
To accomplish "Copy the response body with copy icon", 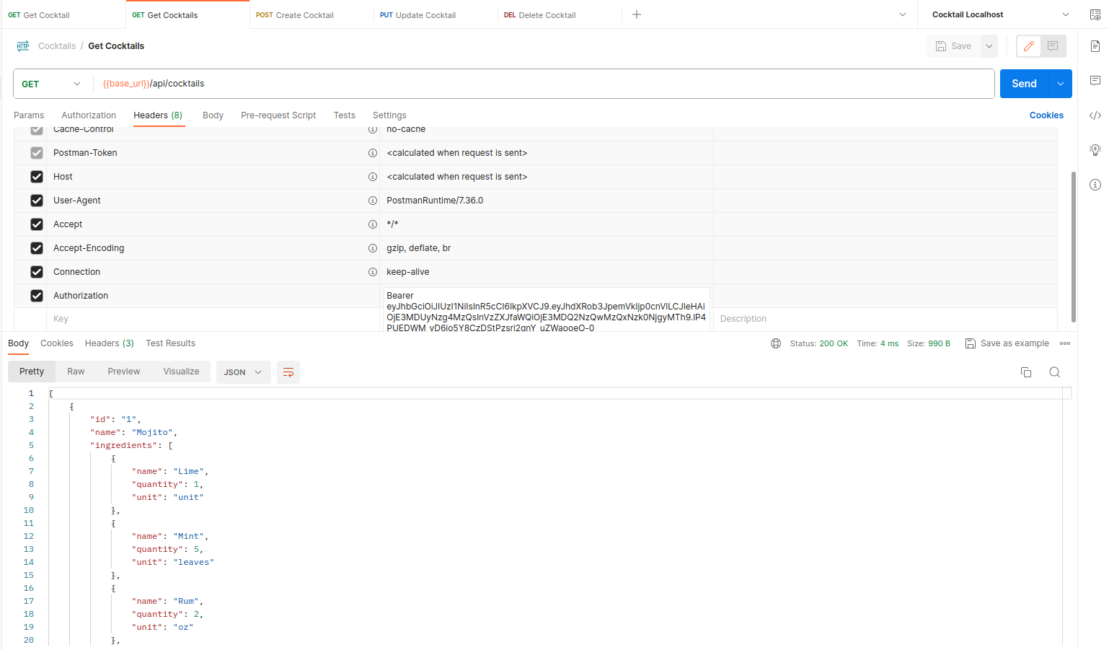I will [x=1026, y=372].
